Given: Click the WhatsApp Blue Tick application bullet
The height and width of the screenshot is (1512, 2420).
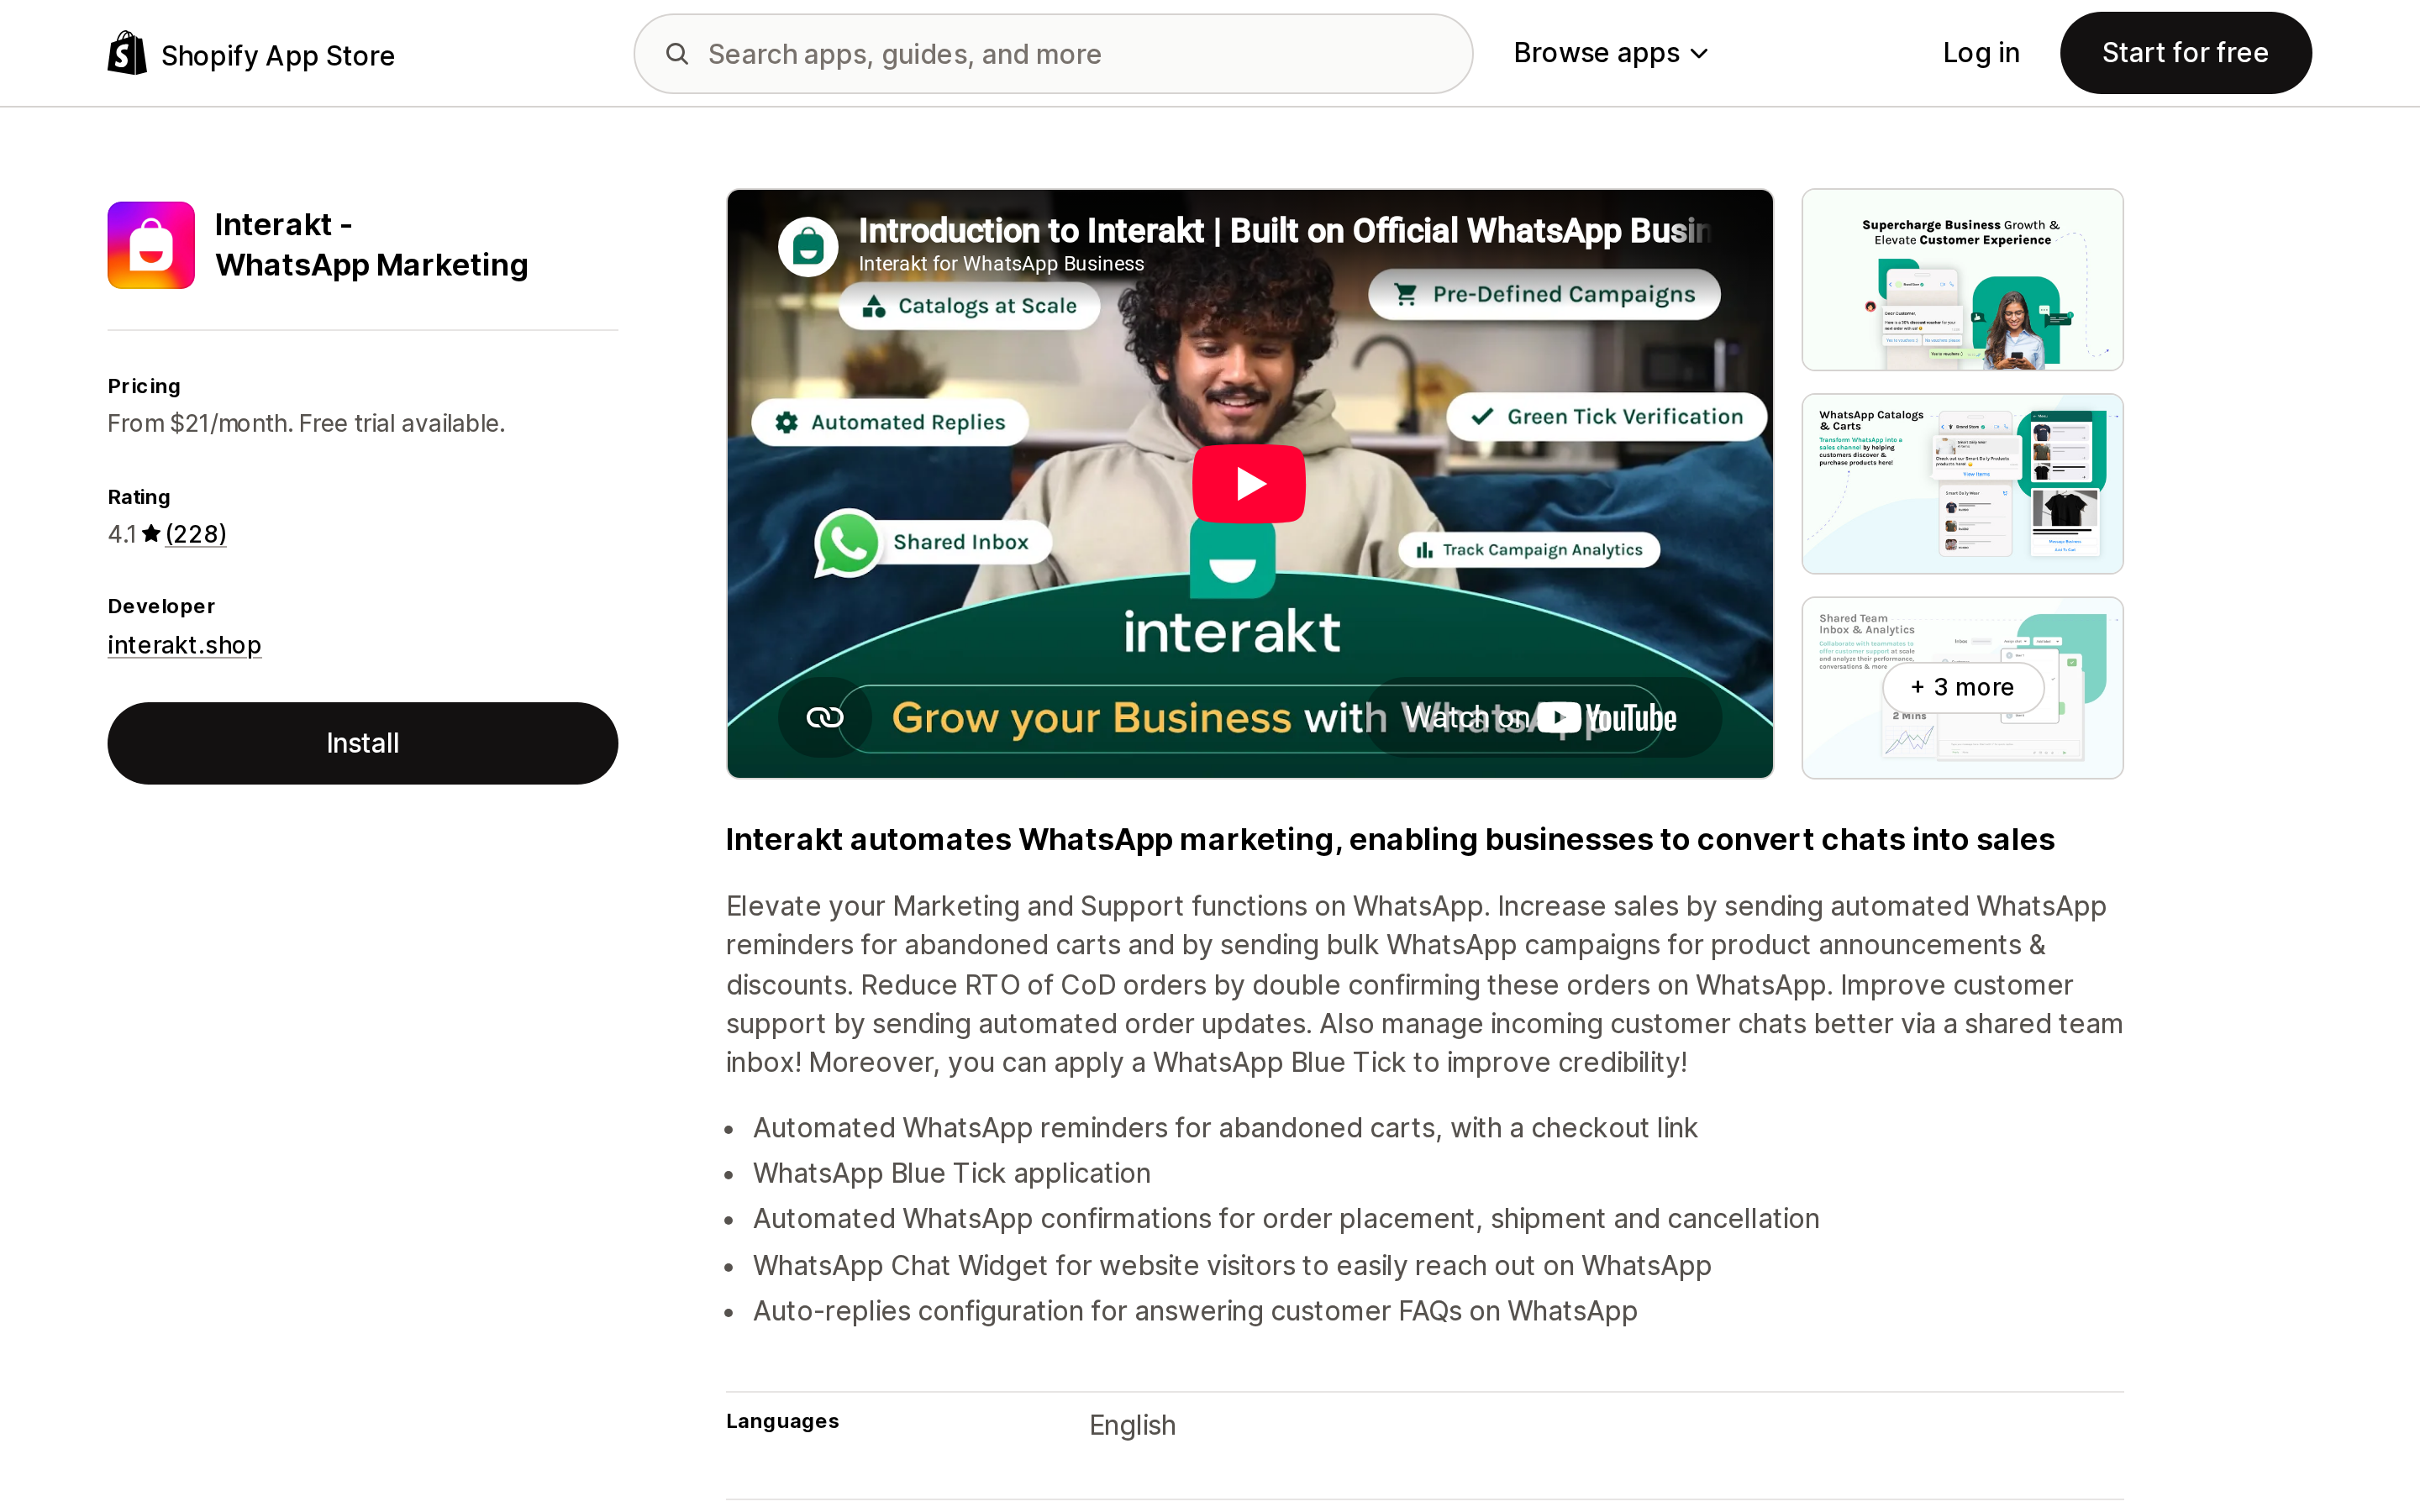Looking at the screenshot, I should tap(952, 1173).
